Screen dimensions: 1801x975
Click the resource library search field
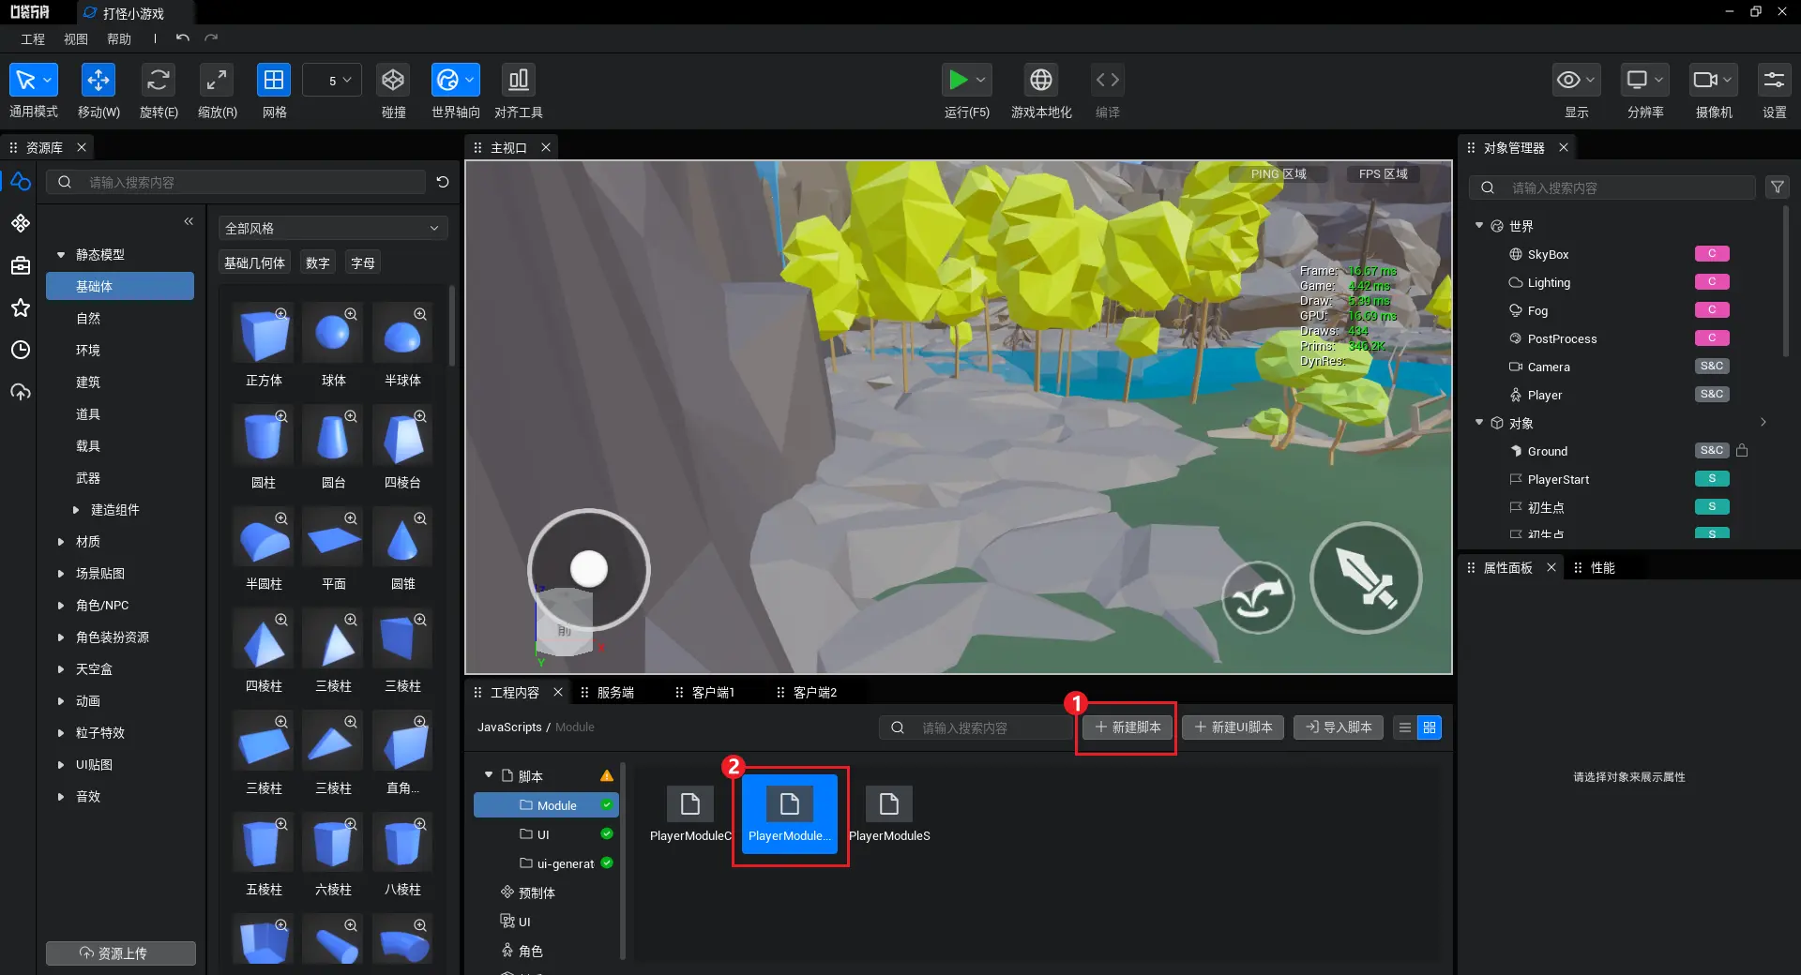[236, 182]
